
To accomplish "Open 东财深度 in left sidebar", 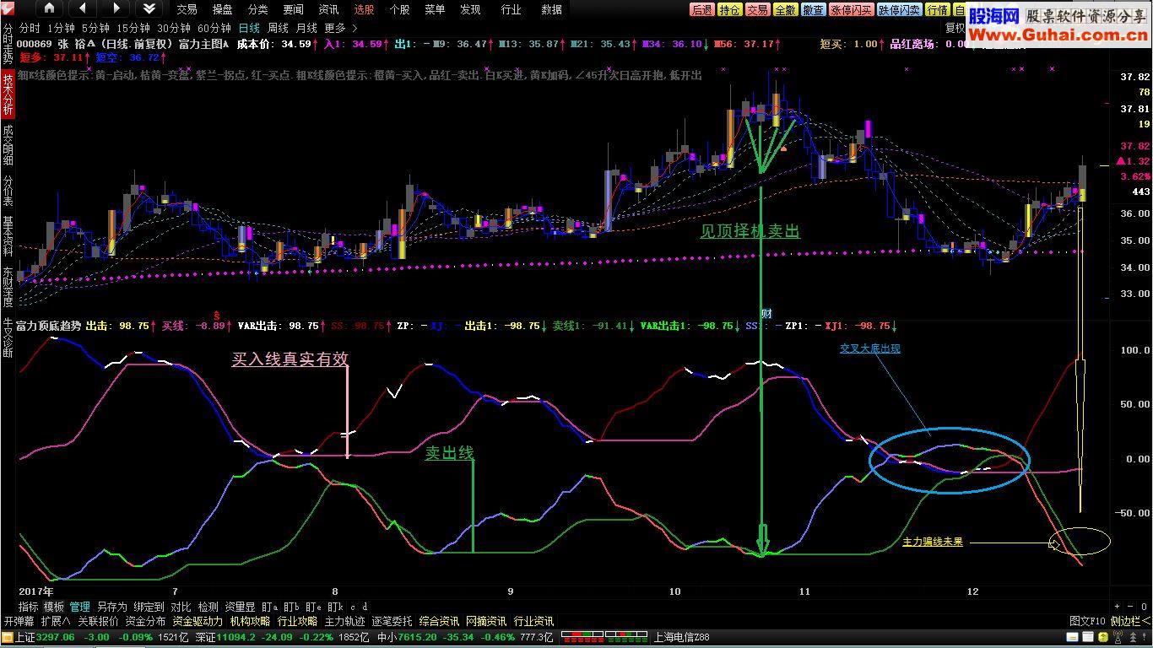I will point(8,289).
